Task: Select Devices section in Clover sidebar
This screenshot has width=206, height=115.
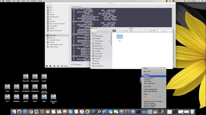Action: (x=52, y=14)
